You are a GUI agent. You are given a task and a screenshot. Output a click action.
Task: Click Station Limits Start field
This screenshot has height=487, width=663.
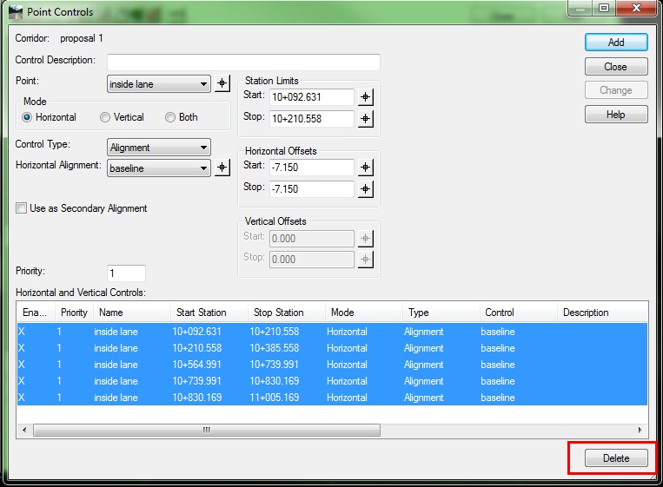[312, 97]
